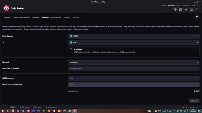Open the Windows notification center
The height and width of the screenshot is (113, 202).
tap(199, 111)
